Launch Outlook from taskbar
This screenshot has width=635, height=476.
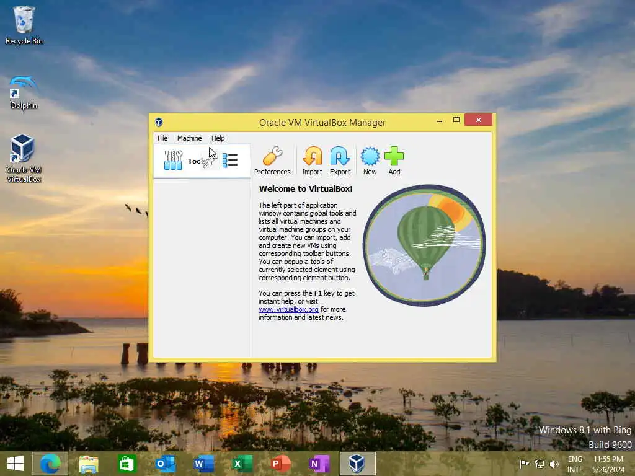click(x=165, y=464)
